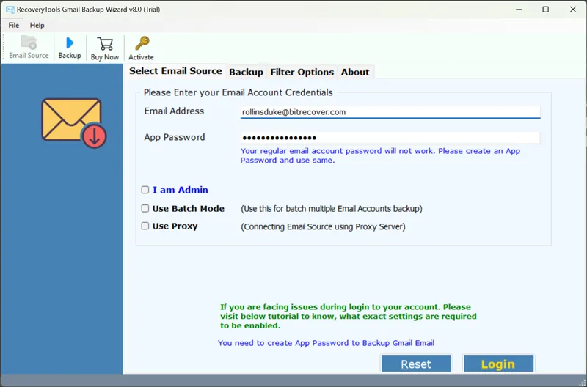The width and height of the screenshot is (587, 387).
Task: Focus the Email Address input field
Action: click(x=390, y=112)
